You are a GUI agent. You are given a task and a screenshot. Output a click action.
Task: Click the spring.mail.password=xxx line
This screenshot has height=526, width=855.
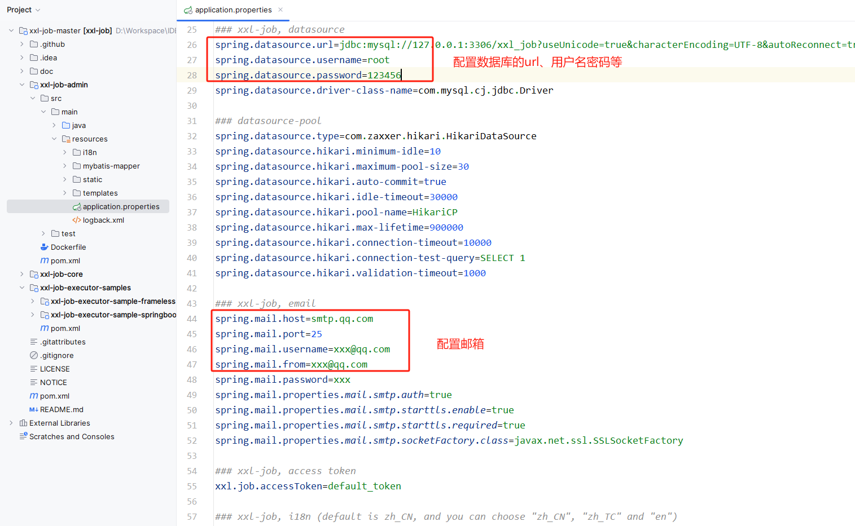(x=283, y=379)
